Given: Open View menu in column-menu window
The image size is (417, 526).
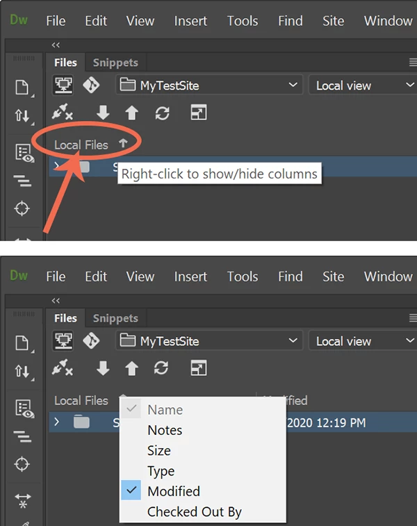Looking at the screenshot, I should click(x=140, y=277).
